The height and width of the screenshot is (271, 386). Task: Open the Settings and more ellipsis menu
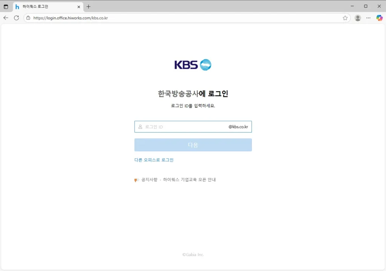(x=368, y=18)
